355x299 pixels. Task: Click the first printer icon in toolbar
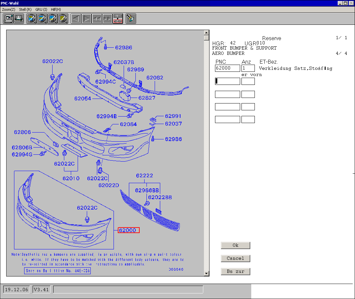point(8,19)
